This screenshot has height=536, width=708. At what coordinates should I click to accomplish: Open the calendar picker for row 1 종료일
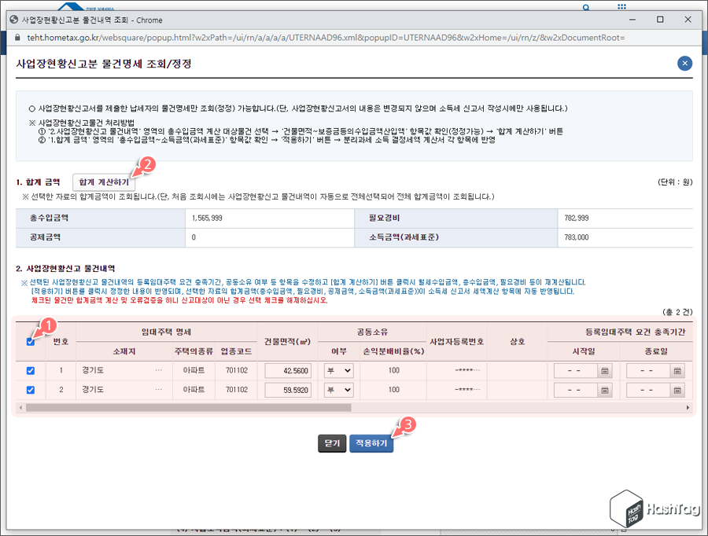tap(677, 370)
